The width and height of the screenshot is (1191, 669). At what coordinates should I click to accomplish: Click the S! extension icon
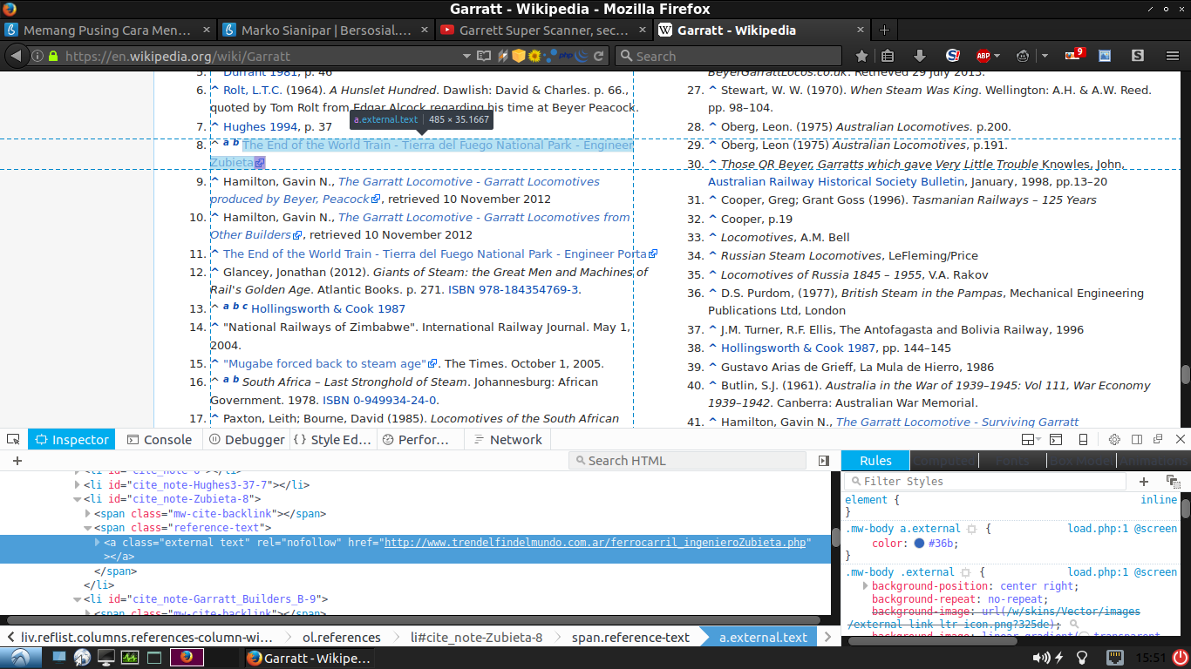coord(953,56)
